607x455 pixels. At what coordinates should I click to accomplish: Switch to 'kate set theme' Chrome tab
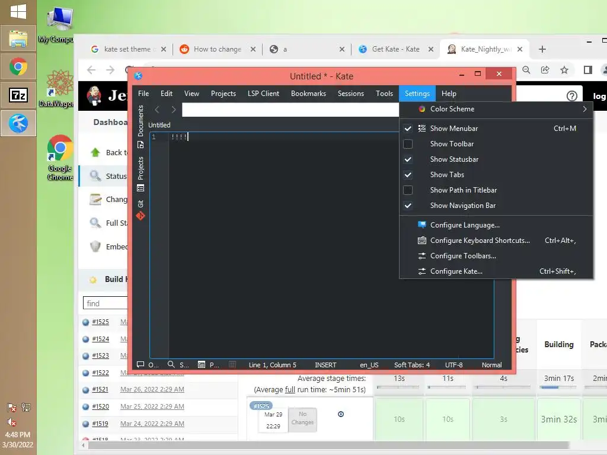pyautogui.click(x=129, y=49)
